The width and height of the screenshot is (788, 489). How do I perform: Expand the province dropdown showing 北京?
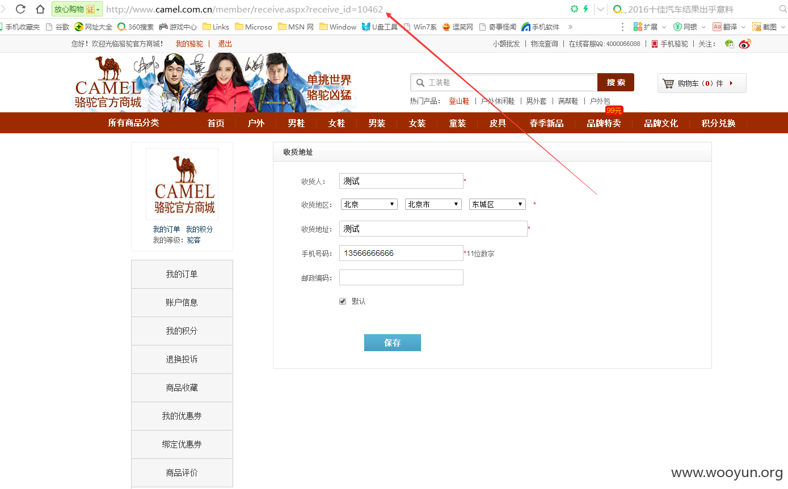point(369,204)
